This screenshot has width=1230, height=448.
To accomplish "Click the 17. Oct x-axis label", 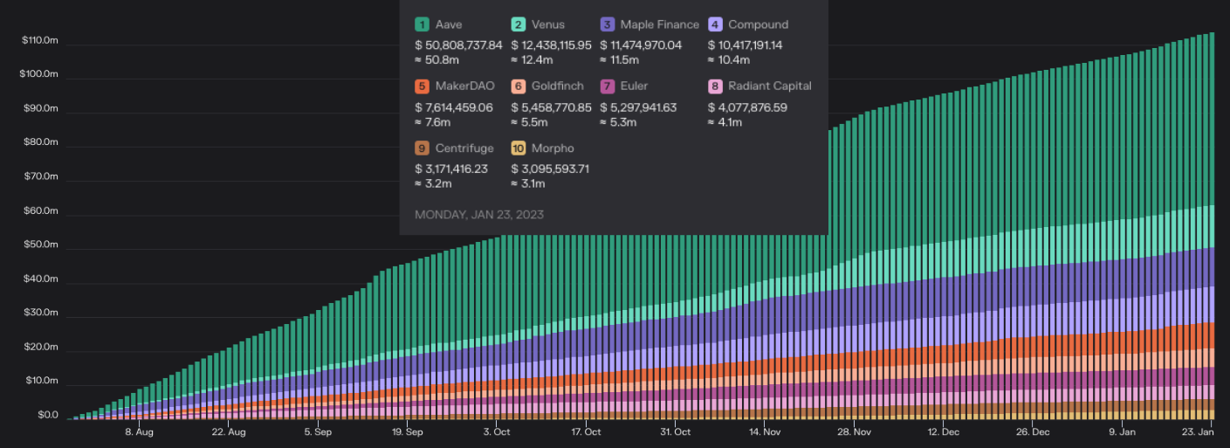I will [587, 431].
